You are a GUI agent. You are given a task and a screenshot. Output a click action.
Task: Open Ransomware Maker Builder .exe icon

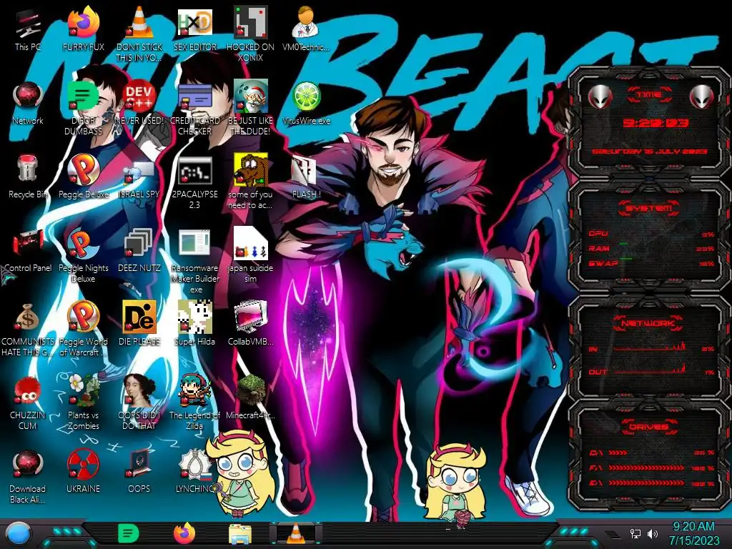point(195,260)
